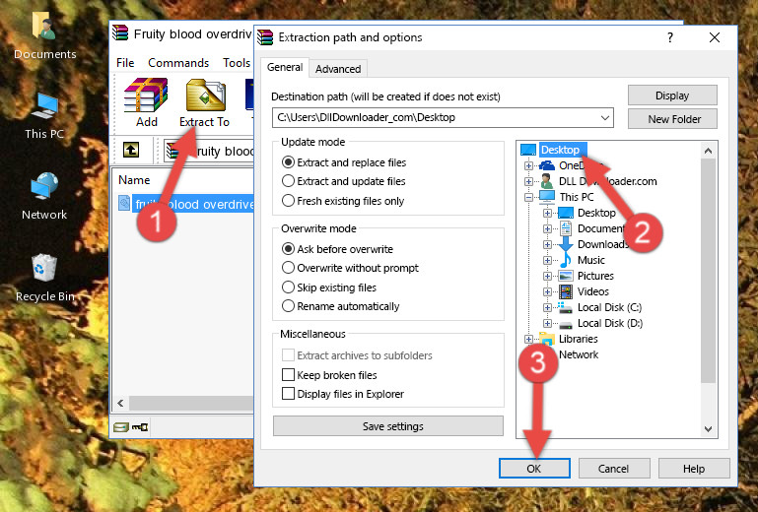The width and height of the screenshot is (758, 512).
Task: Click the Extract To toolbar icon
Action: (x=204, y=102)
